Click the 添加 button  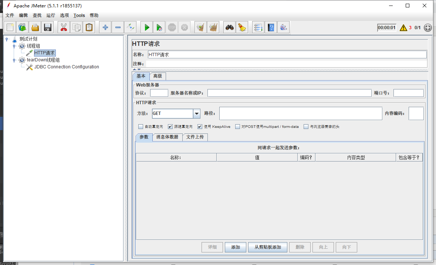(x=236, y=247)
